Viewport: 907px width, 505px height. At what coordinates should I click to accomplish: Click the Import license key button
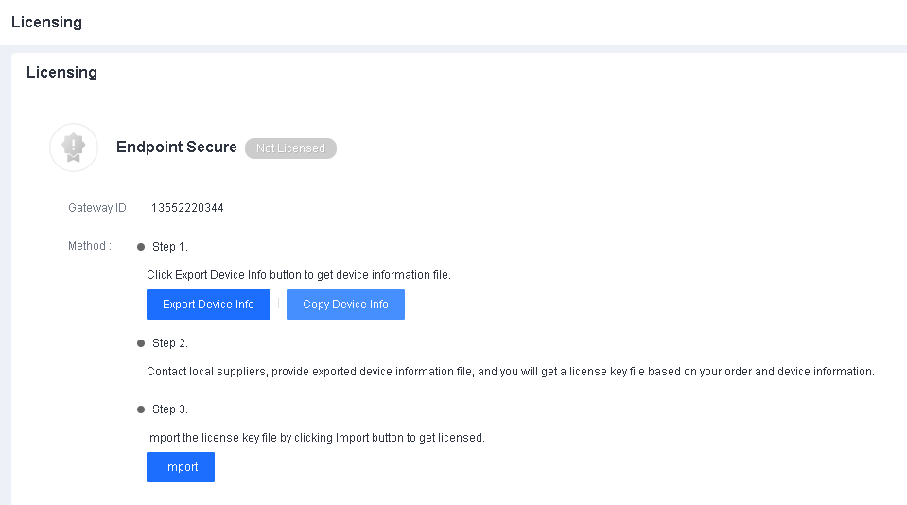[x=181, y=467]
